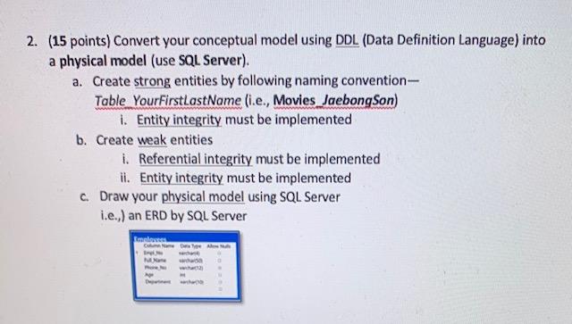Click the underlined "DDL" abbreviation
The width and height of the screenshot is (572, 324).
click(x=347, y=40)
